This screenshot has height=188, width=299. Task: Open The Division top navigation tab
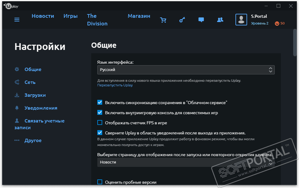[97, 20]
